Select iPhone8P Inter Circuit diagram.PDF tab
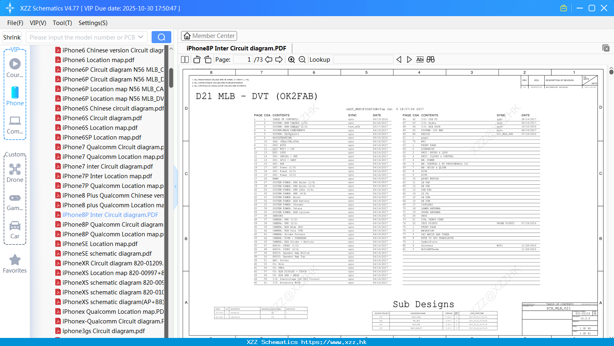This screenshot has width=614, height=346. tap(236, 48)
